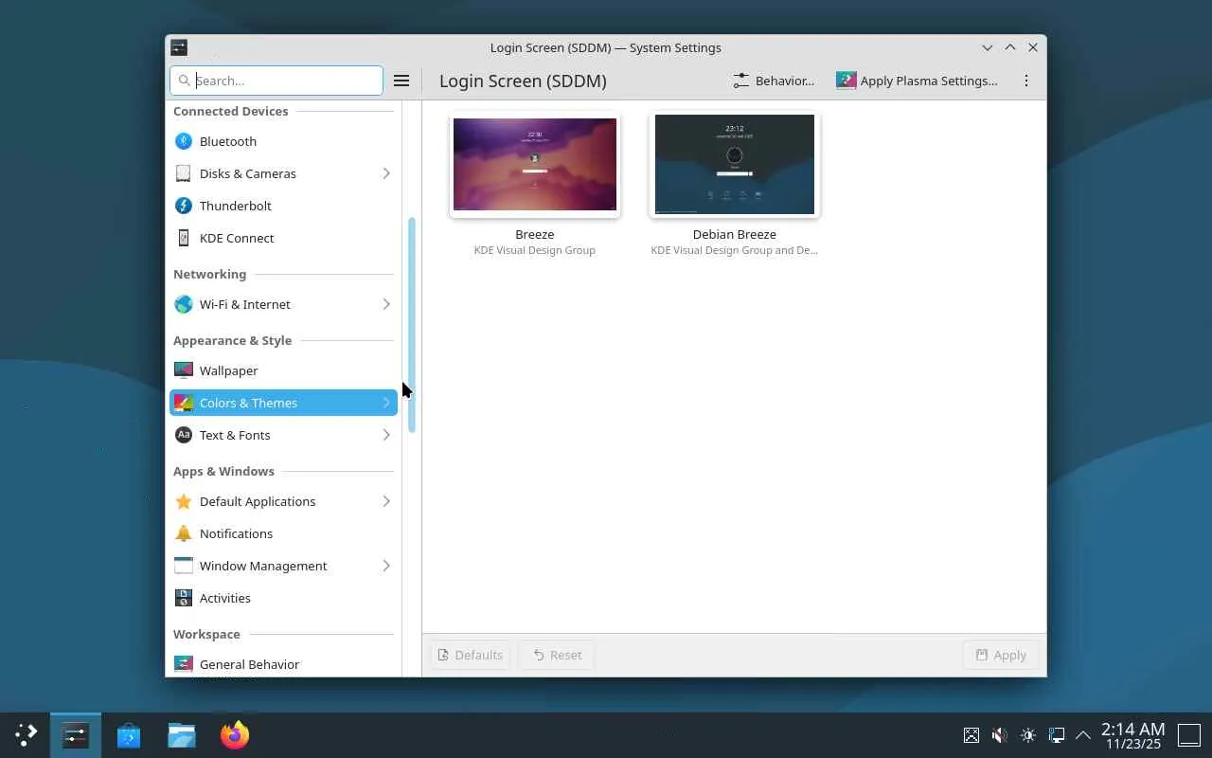Click the Colors & Themes icon
Screen dimensions: 1212x758
coord(184,403)
